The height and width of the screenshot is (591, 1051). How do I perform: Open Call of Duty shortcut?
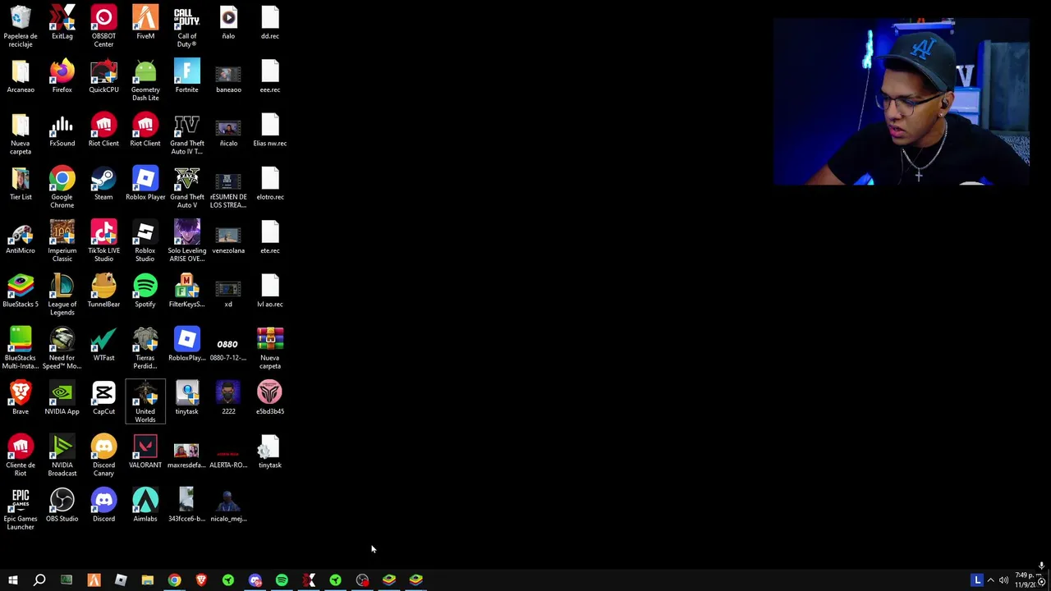(187, 26)
